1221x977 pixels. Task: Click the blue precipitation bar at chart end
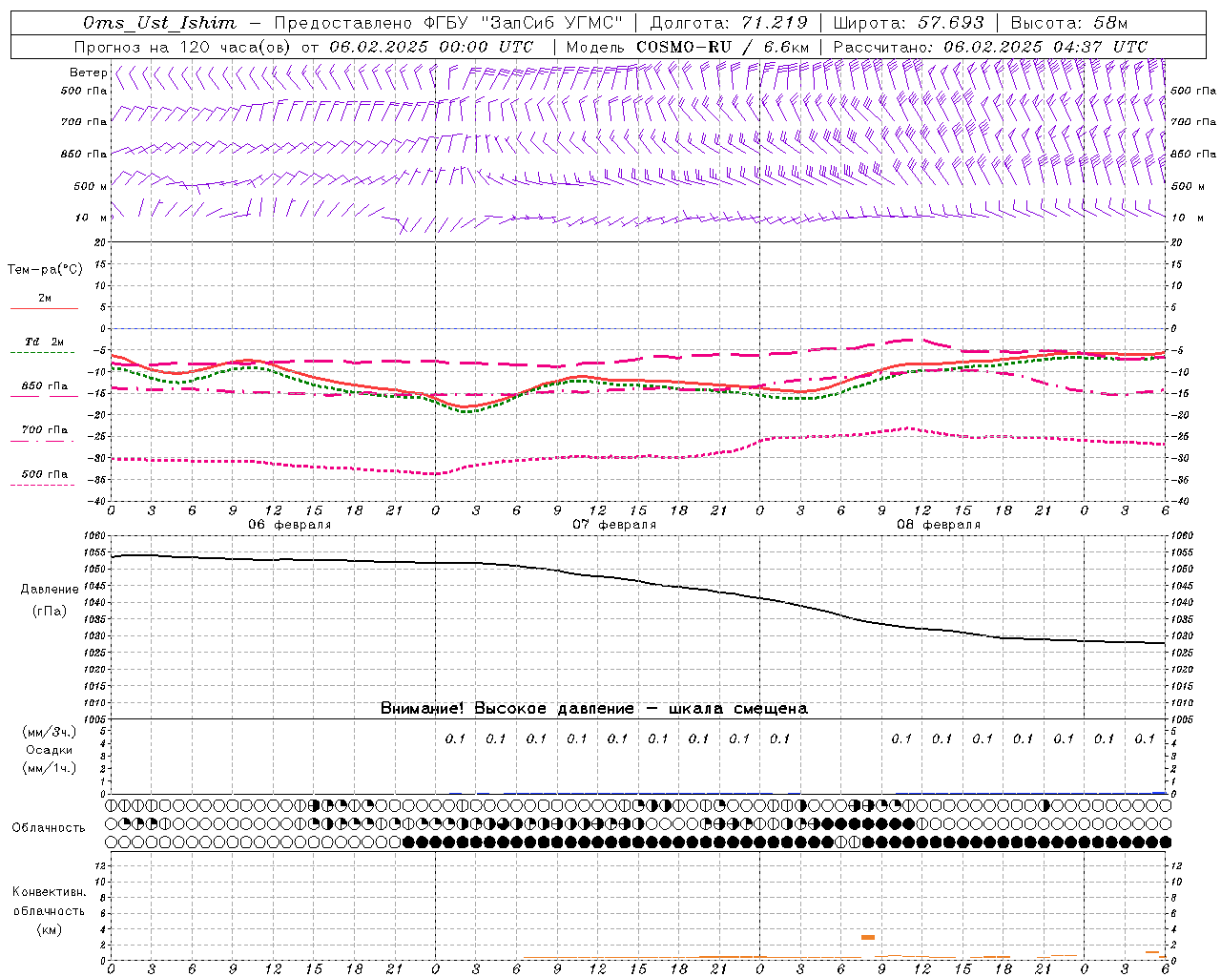click(1159, 793)
